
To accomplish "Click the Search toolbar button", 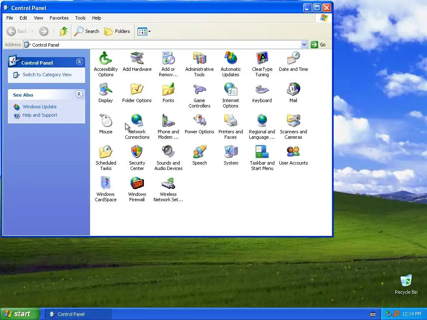I will tap(87, 31).
